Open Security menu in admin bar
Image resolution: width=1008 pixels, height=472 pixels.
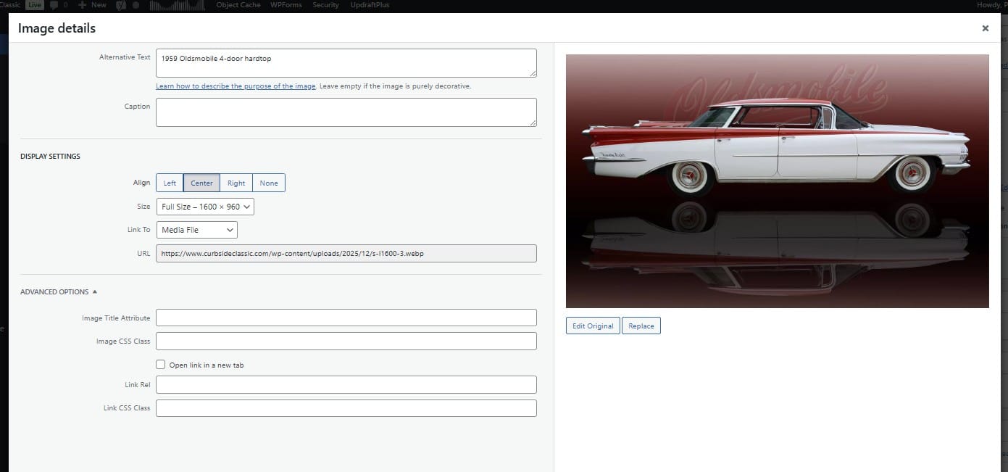(x=325, y=5)
